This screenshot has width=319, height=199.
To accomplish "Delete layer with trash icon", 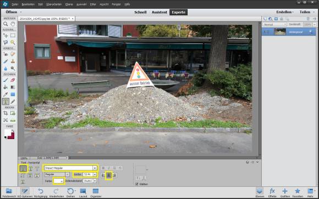I will [x=308, y=19].
